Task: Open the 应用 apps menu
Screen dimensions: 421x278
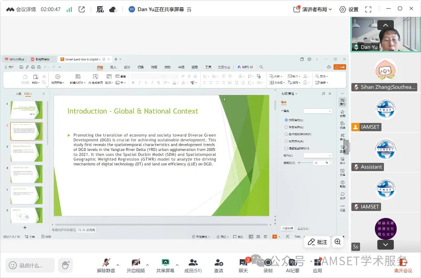Action: 317,265
